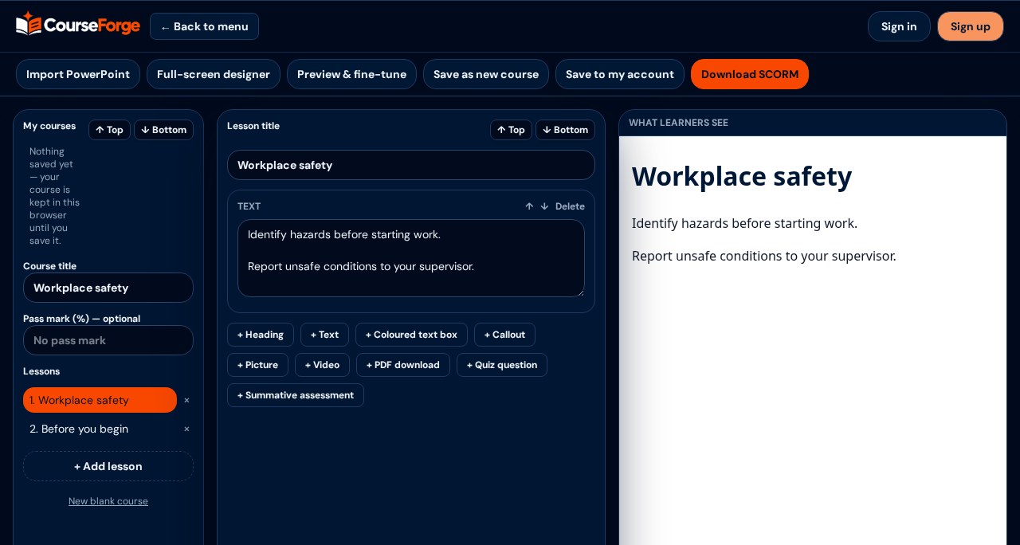Go back to menu
This screenshot has width=1020, height=545.
tap(204, 26)
